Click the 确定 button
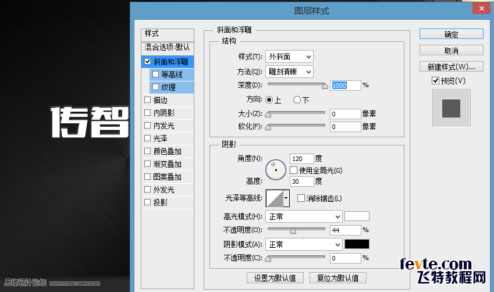 click(x=451, y=34)
